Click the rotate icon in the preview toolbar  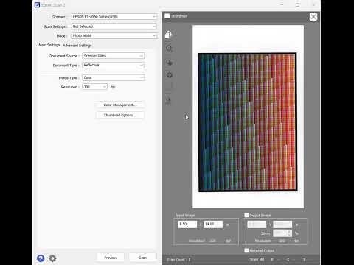click(168, 35)
